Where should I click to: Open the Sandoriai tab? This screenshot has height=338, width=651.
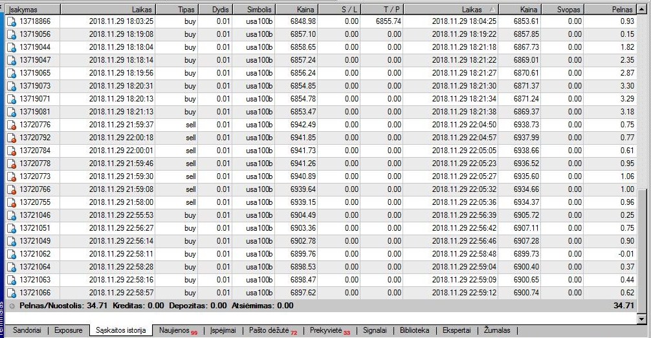click(27, 330)
